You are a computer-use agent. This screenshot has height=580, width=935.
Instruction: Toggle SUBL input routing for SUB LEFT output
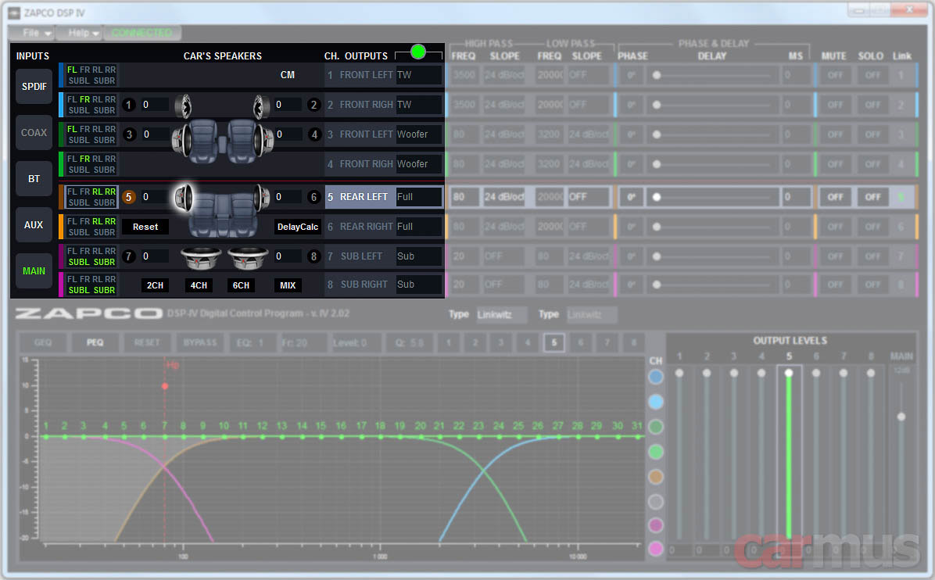(78, 263)
